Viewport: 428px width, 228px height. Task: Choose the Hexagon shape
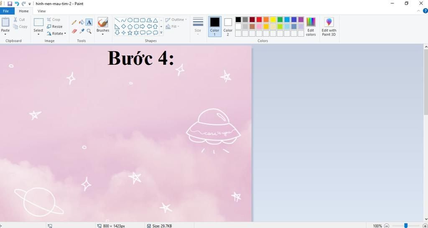click(x=136, y=26)
